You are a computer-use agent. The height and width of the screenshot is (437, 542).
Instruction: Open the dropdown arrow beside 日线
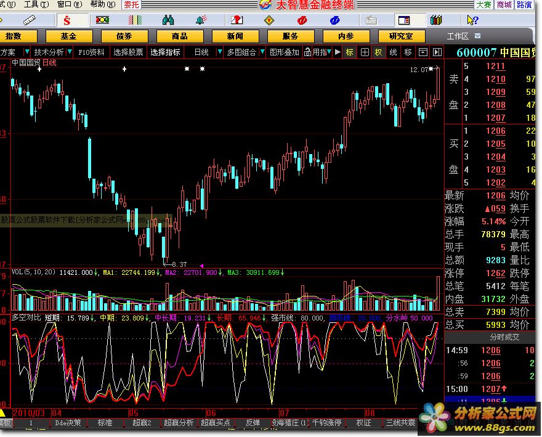click(x=220, y=52)
